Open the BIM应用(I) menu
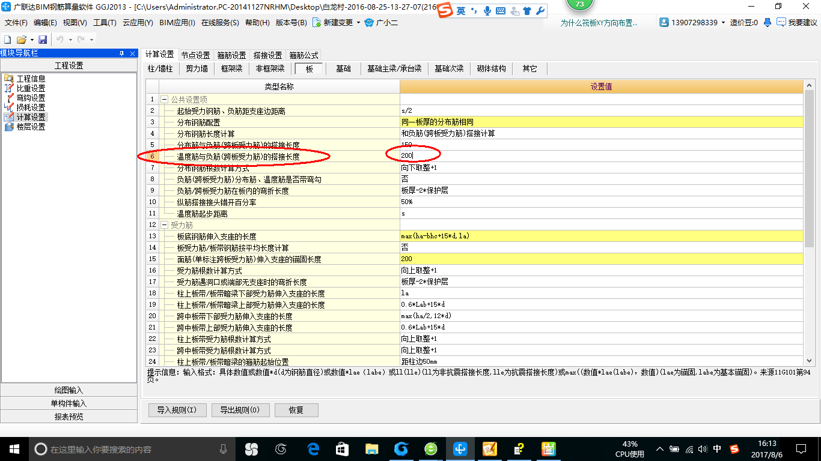821x461 pixels. tap(177, 23)
